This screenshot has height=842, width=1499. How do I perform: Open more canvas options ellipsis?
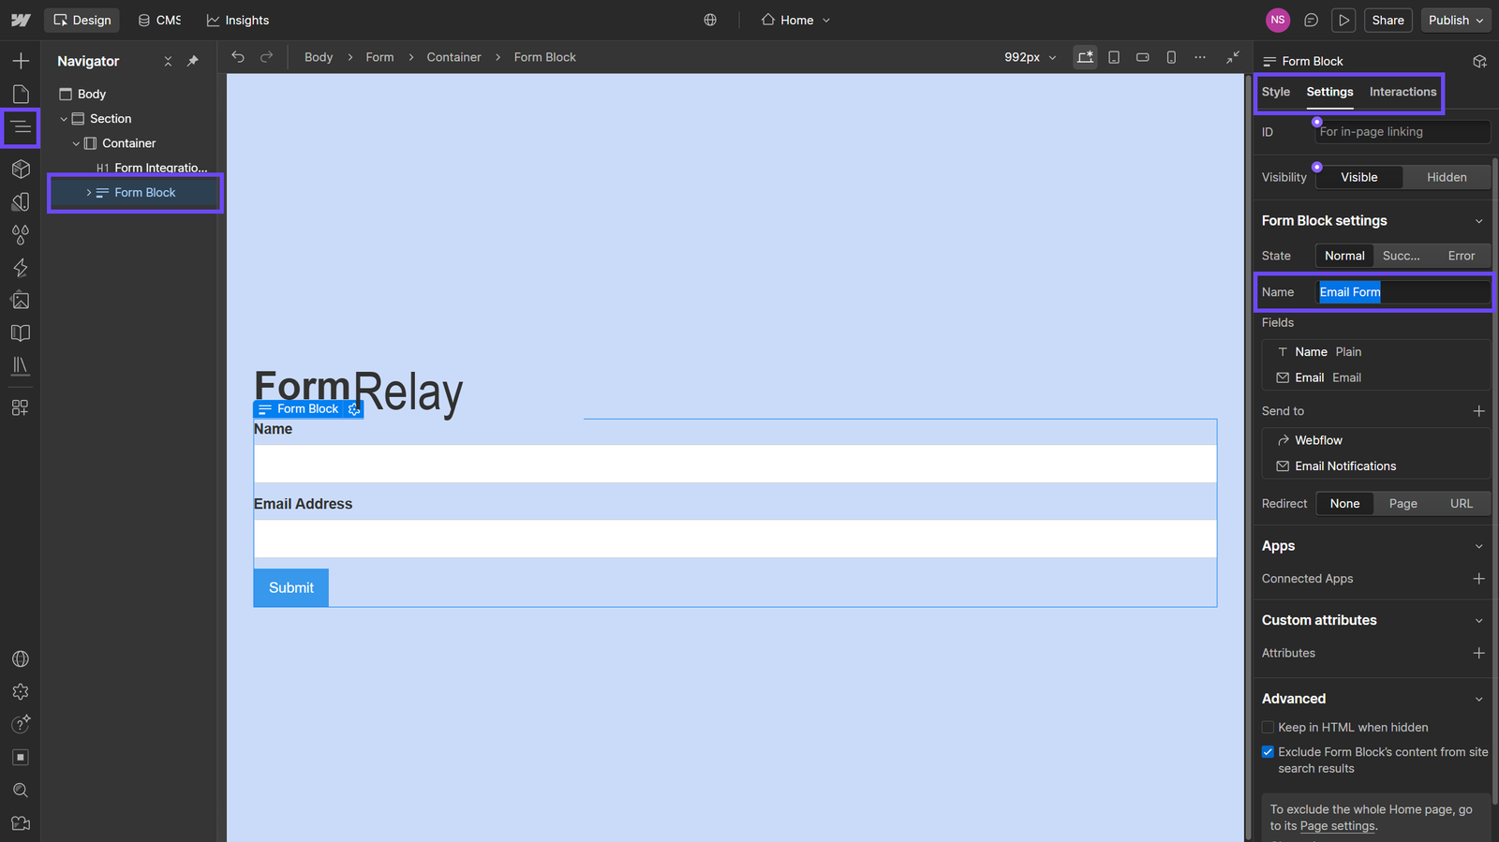click(1200, 57)
